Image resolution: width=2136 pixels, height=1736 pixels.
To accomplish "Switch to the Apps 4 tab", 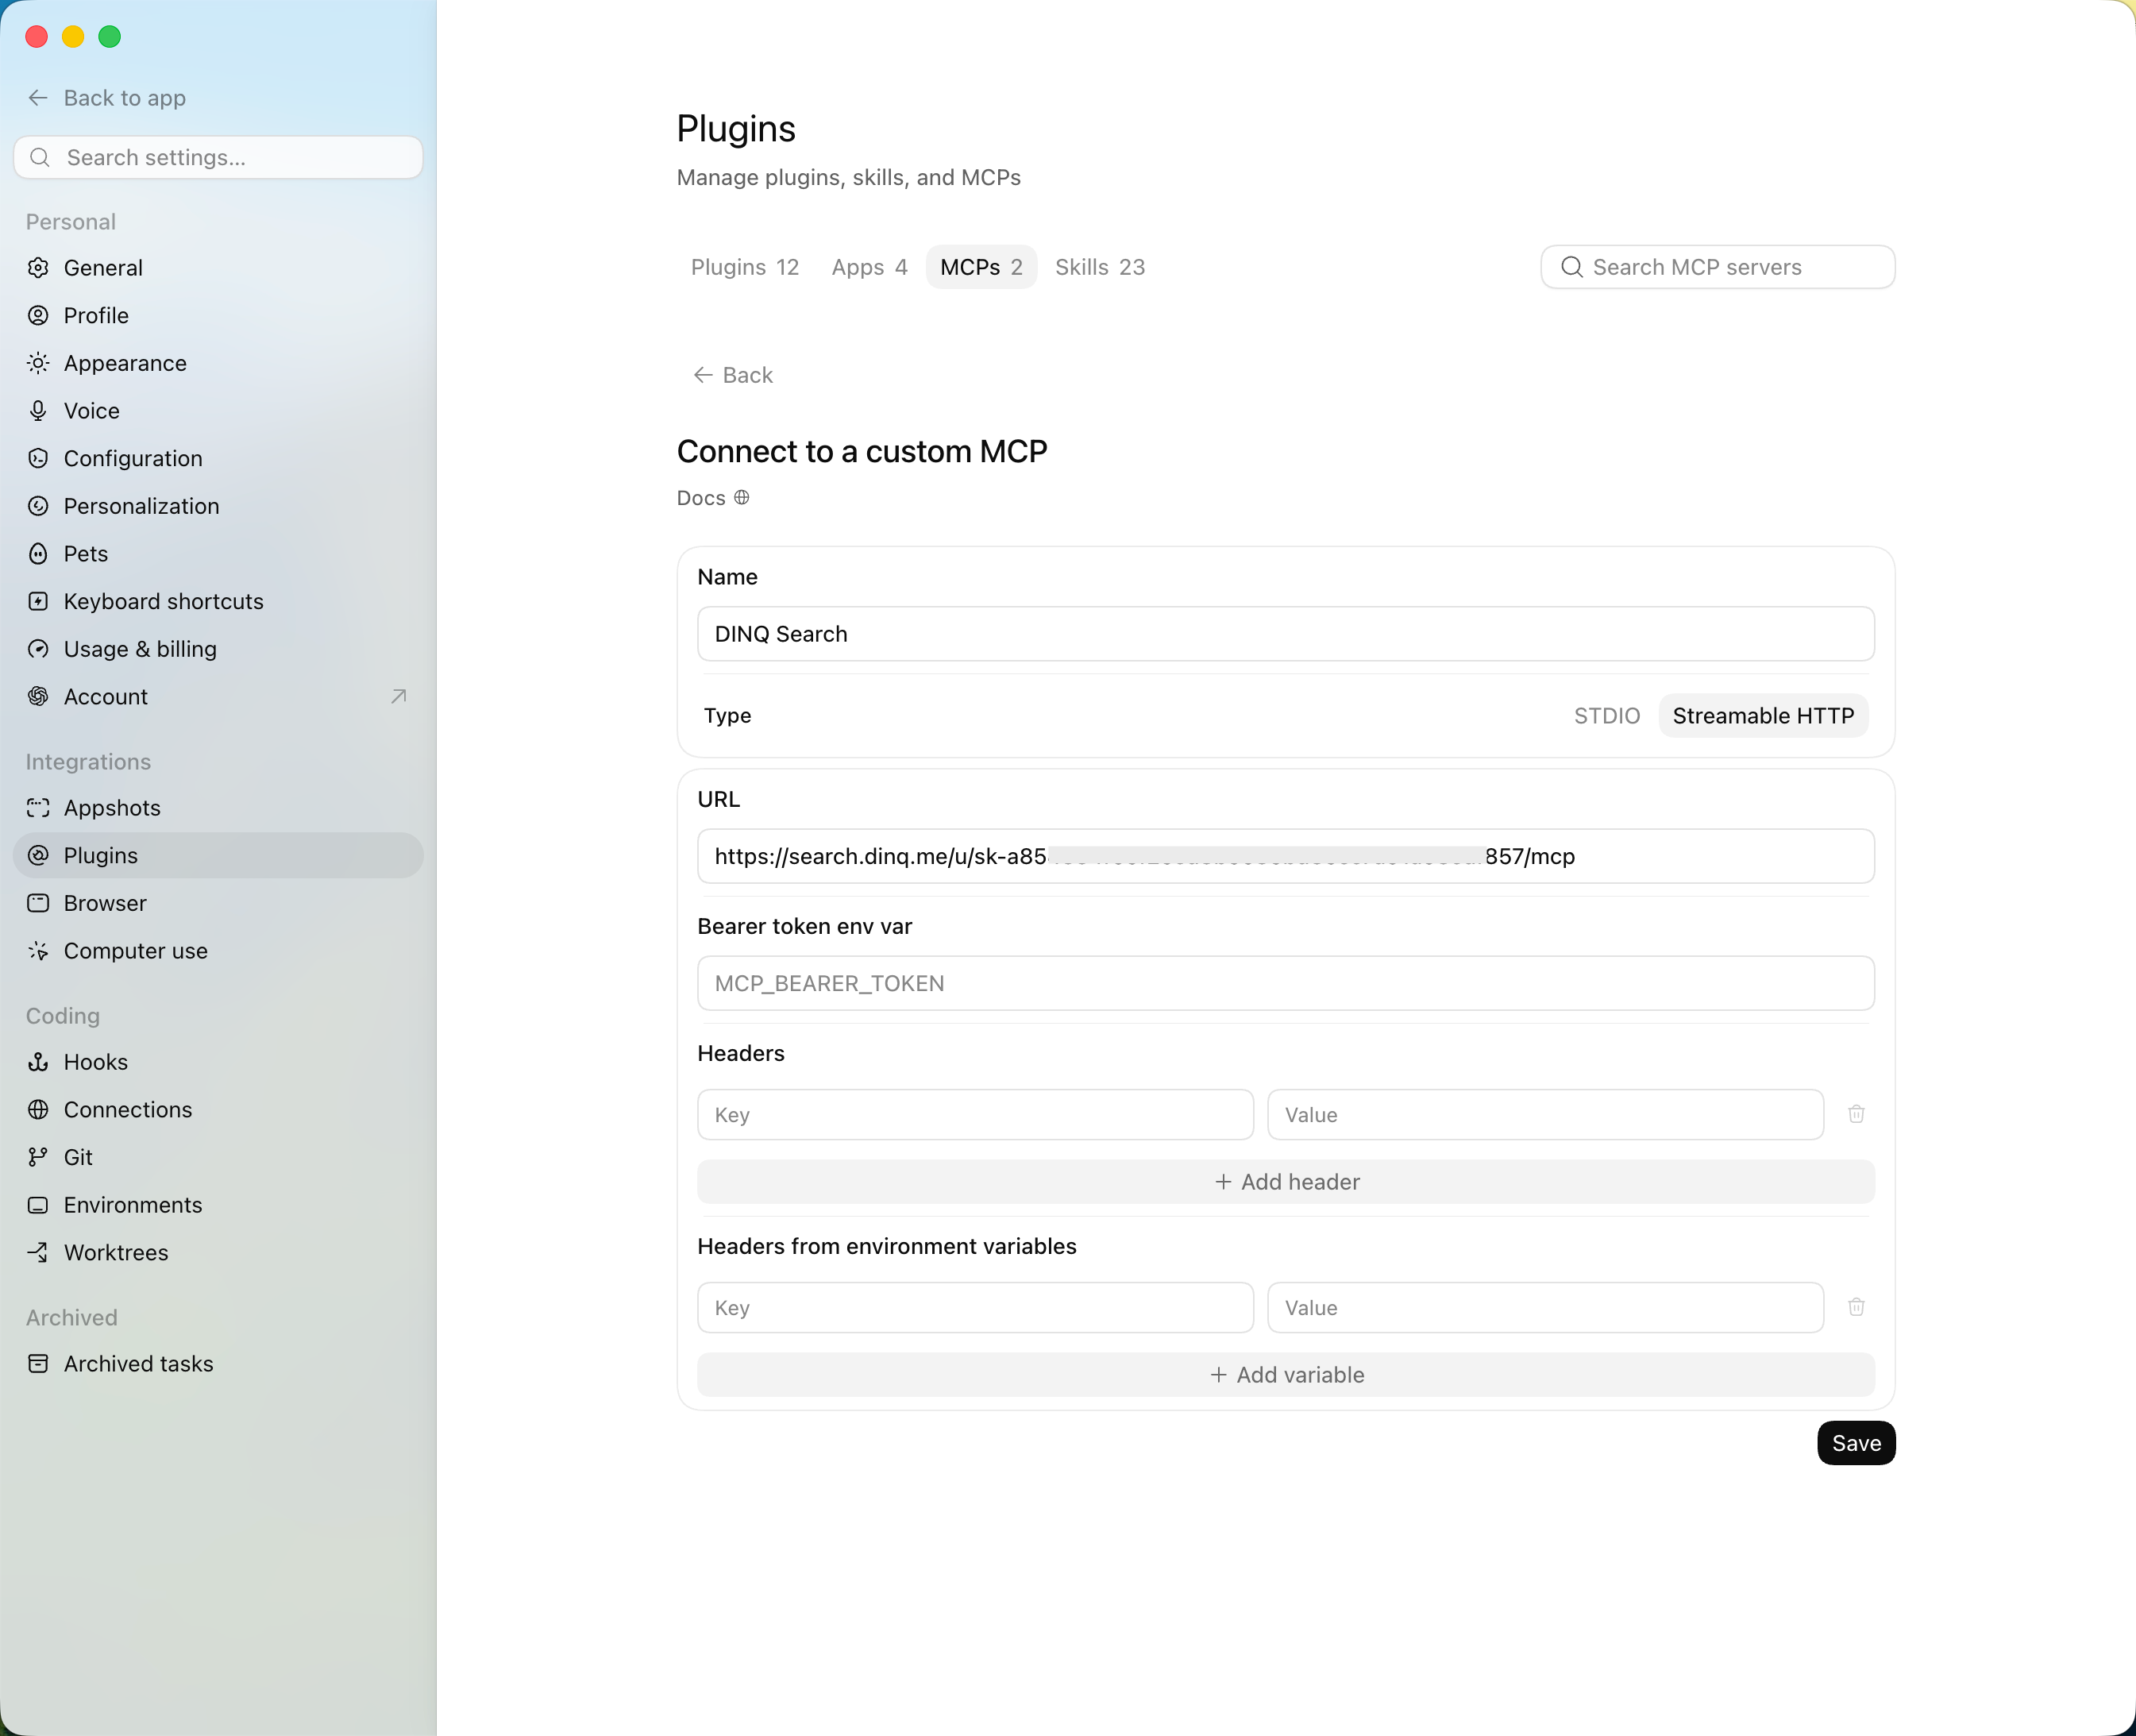I will coord(869,267).
